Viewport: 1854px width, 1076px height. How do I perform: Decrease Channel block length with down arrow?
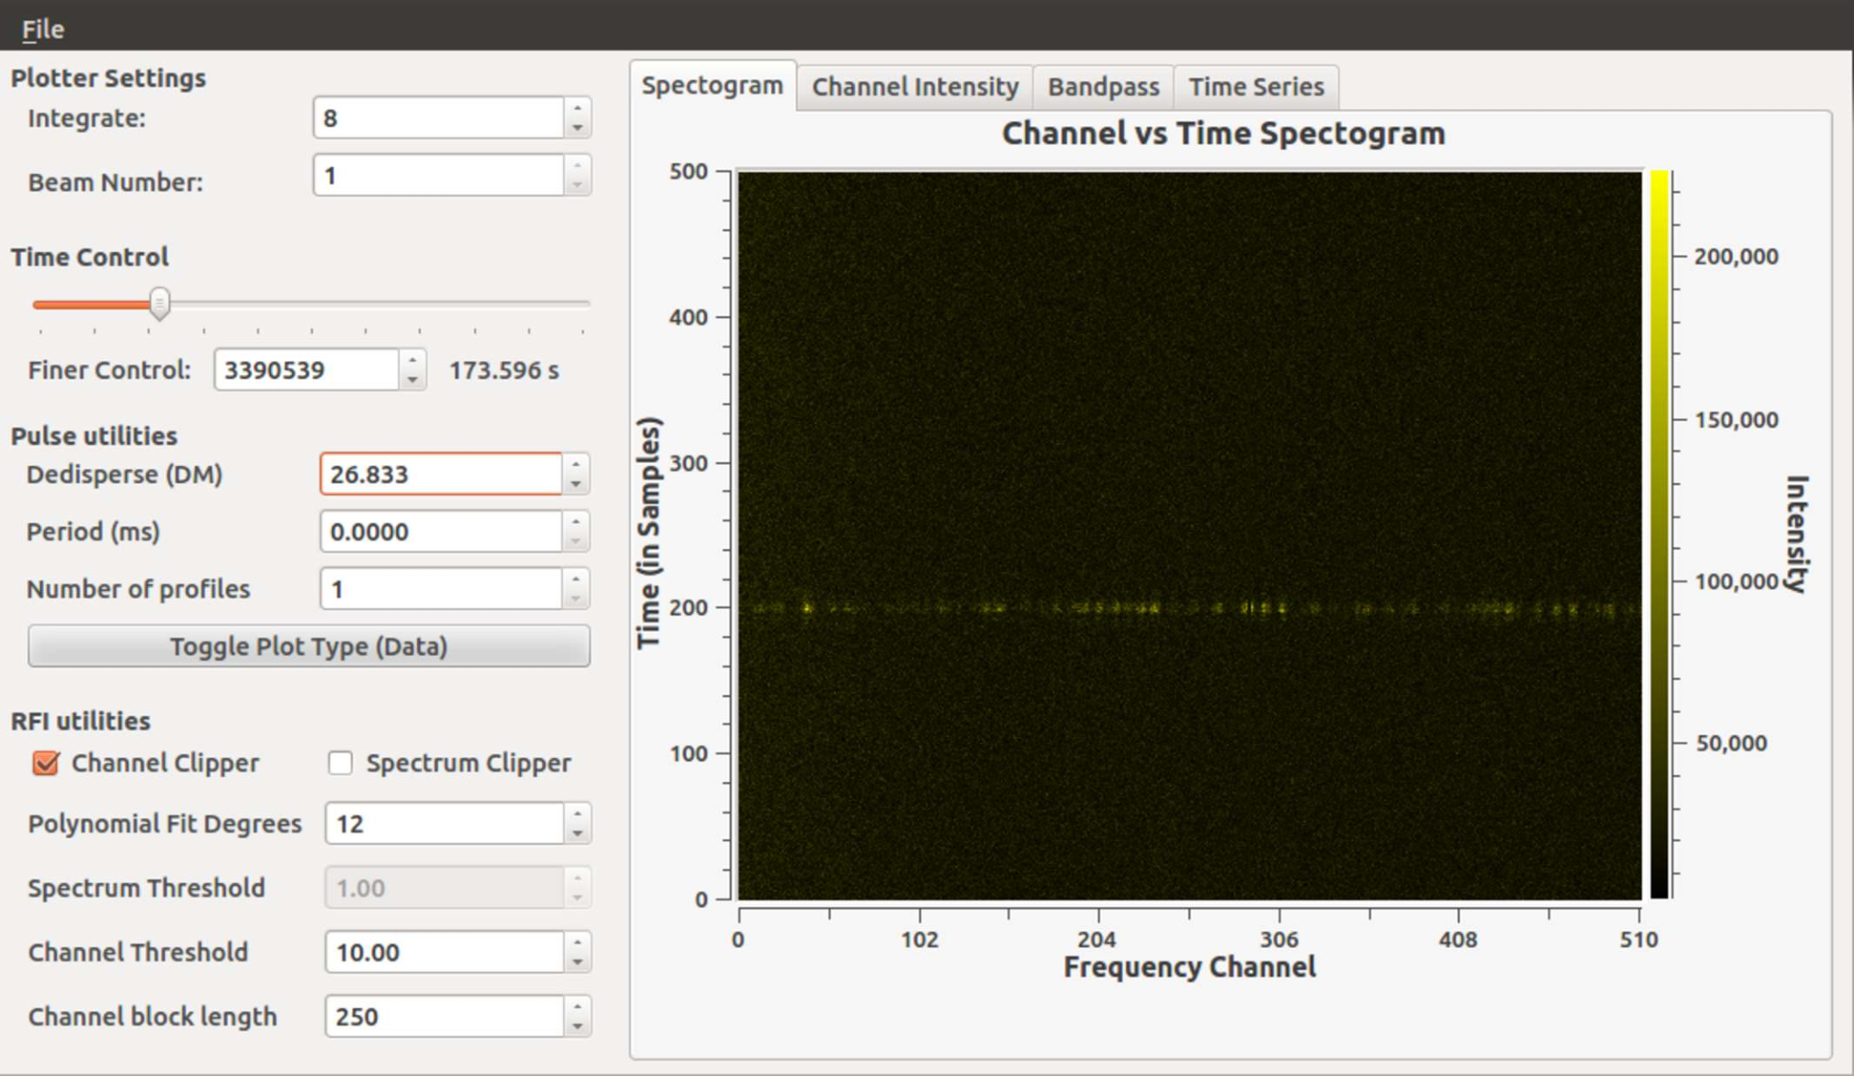(x=578, y=1027)
